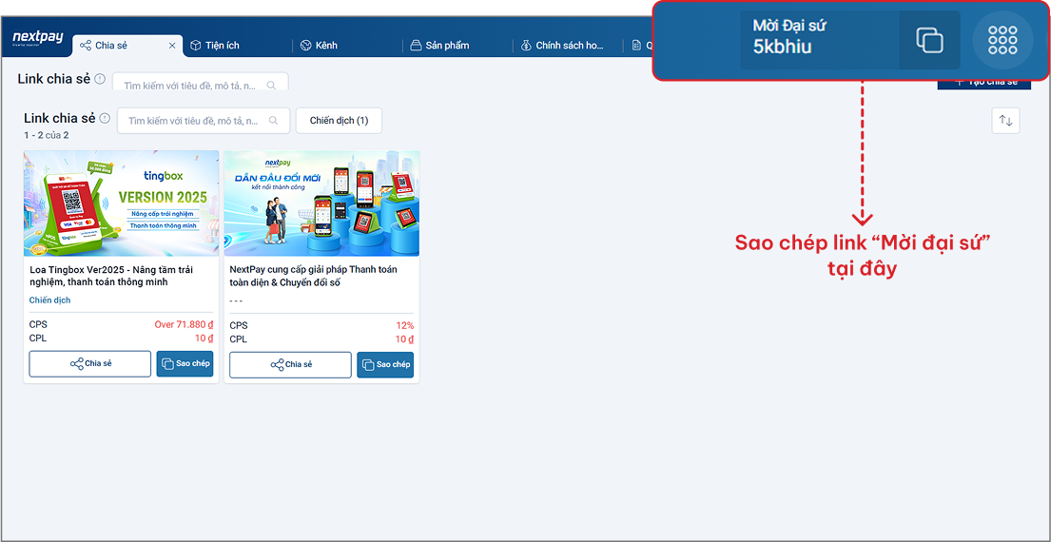Click the 1 - 2 của 2 result count
Viewport: 1051px width, 542px height.
(47, 135)
